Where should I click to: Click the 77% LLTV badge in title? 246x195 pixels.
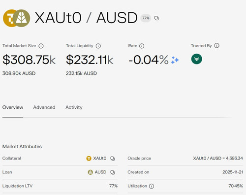click(146, 18)
